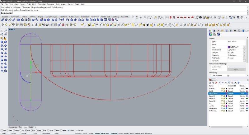
Task: Click the Filter funnel icon in Layers panel
Action: [229, 83]
